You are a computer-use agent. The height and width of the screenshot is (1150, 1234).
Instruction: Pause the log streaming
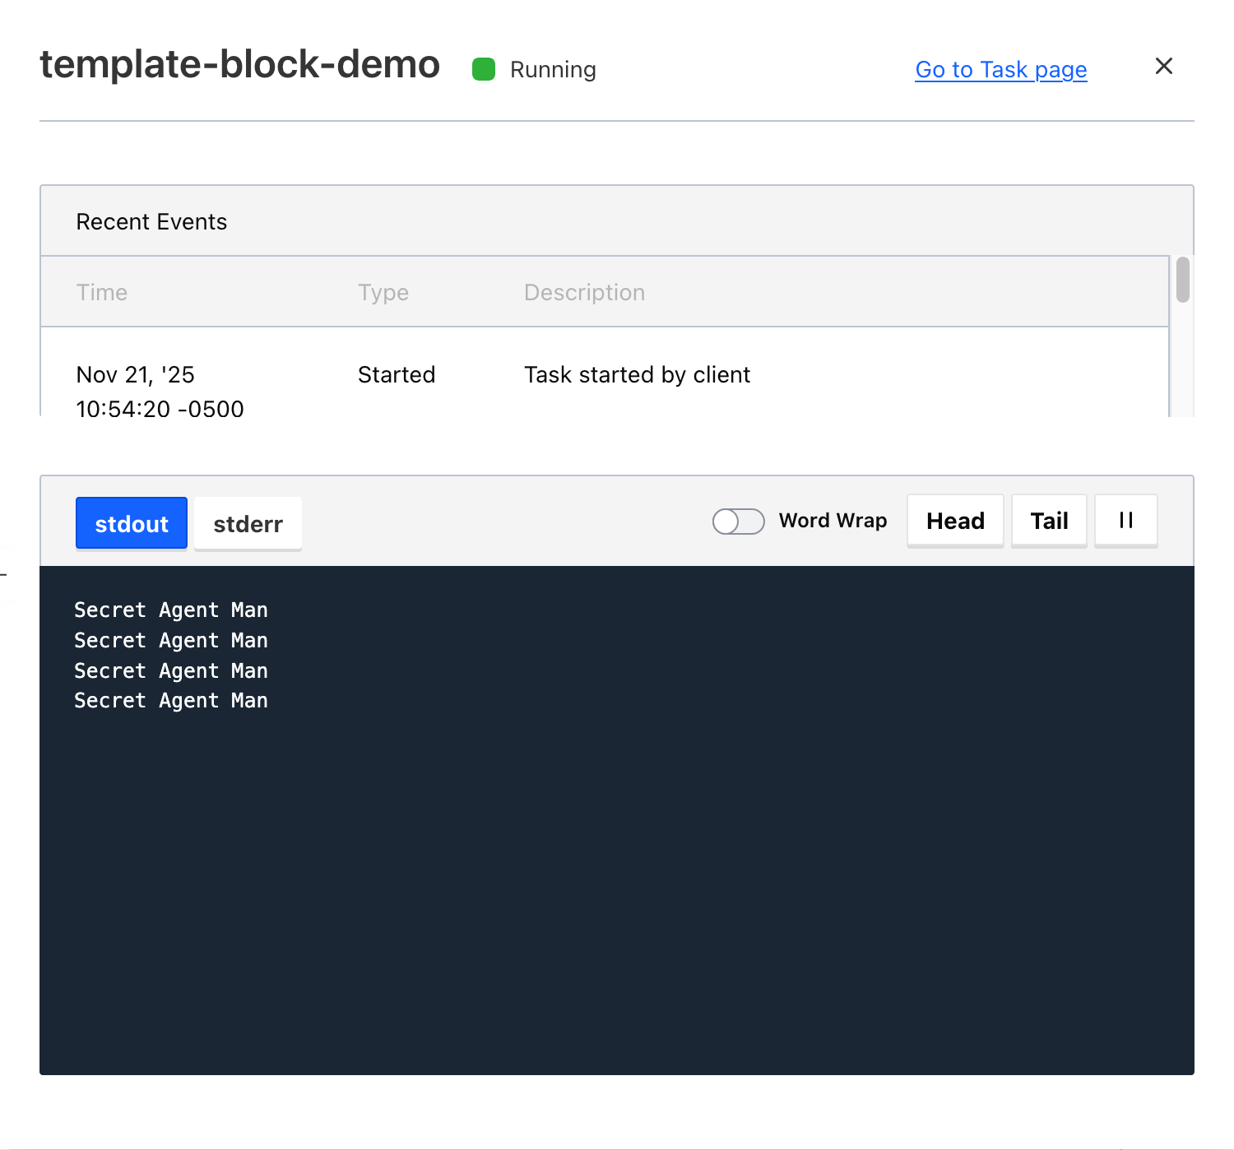(1125, 521)
